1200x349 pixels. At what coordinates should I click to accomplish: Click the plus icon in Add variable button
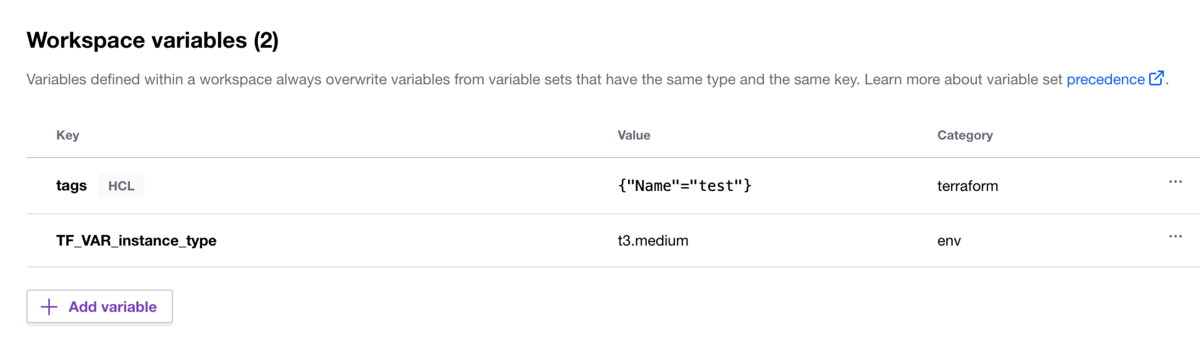47,306
